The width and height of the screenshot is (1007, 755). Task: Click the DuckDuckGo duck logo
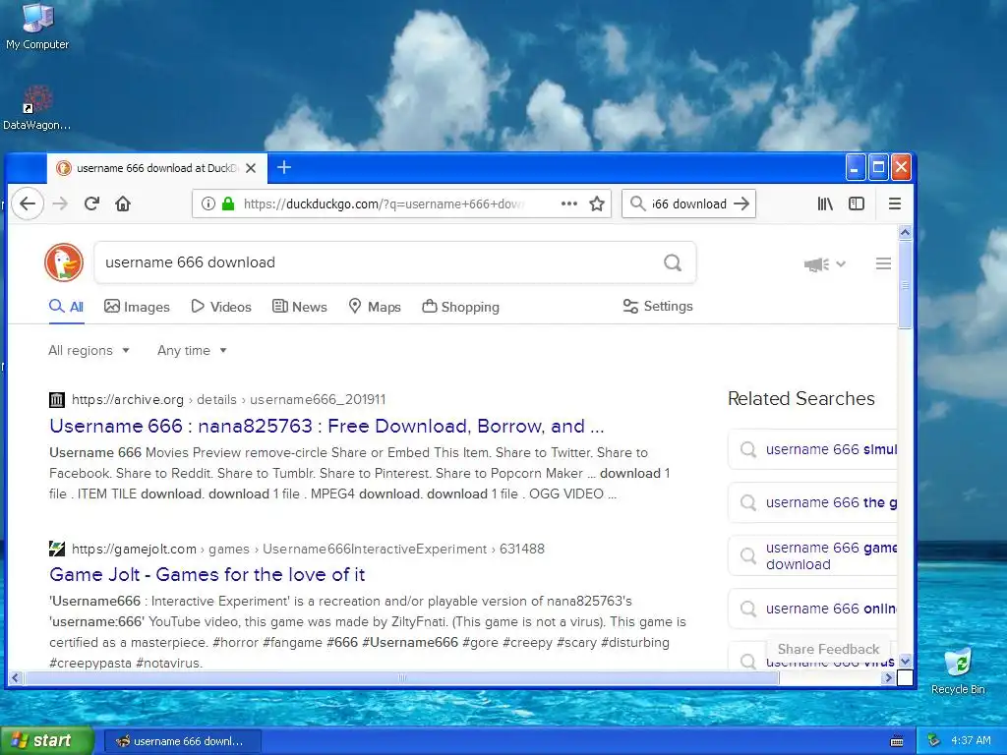pos(64,261)
